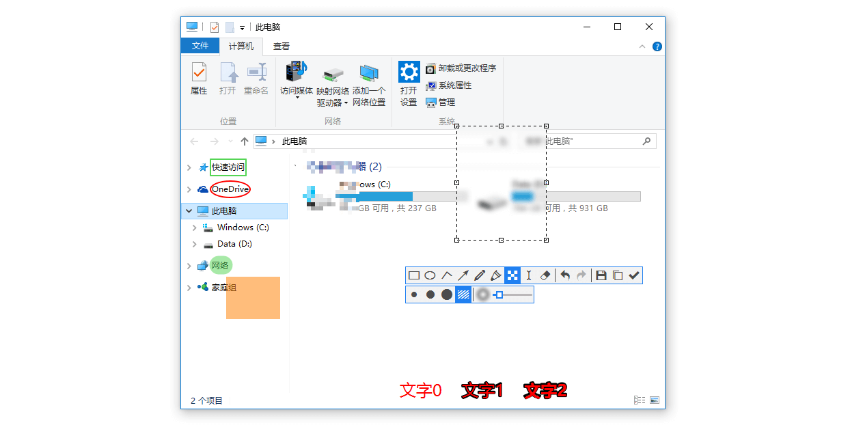Viewport: 850px width, 425px height.
Task: Select the rectangle drawing tool
Action: (414, 275)
